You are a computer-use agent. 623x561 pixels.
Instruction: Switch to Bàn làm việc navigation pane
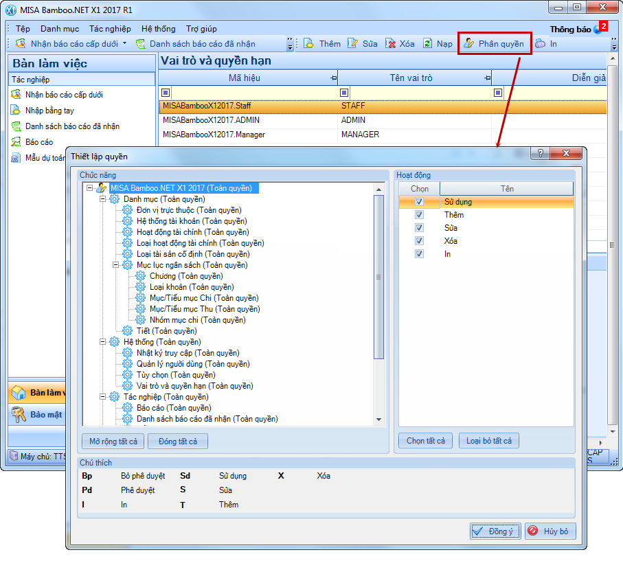click(x=37, y=393)
